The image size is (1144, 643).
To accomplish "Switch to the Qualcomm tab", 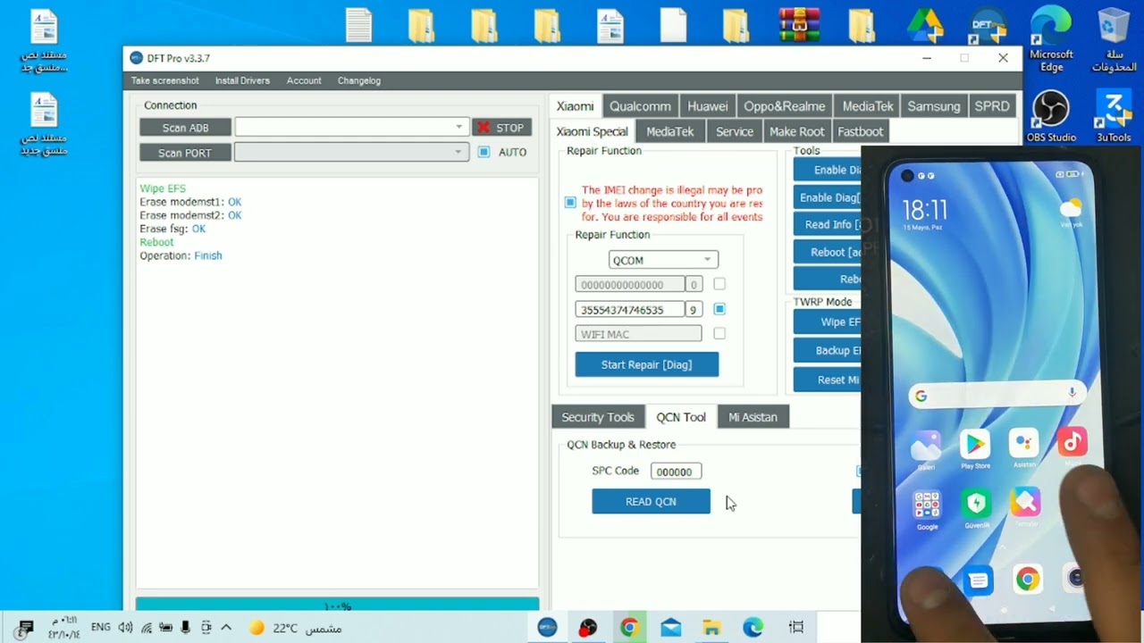I will pyautogui.click(x=640, y=106).
